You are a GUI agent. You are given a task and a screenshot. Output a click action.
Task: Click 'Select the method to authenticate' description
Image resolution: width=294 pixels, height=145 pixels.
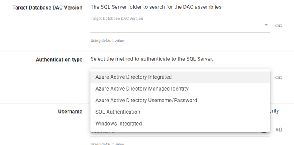[152, 59]
